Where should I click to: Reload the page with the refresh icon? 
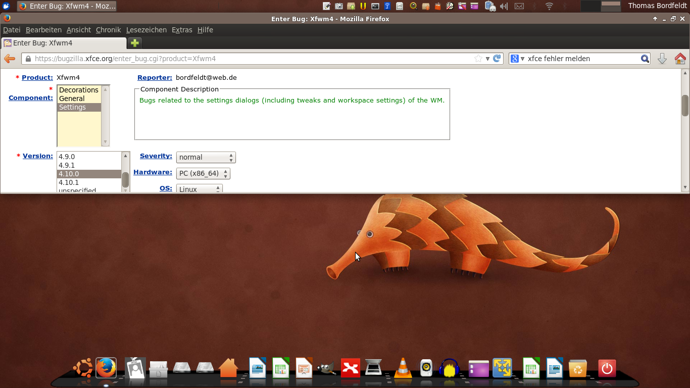(497, 59)
